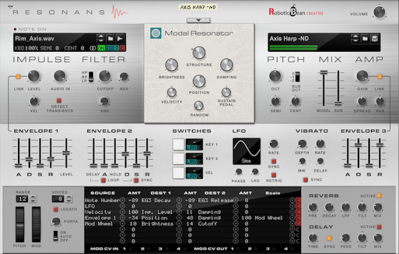The height and width of the screenshot is (254, 399).
Task: Click the PITCH bend wheel
Action: tap(20, 225)
